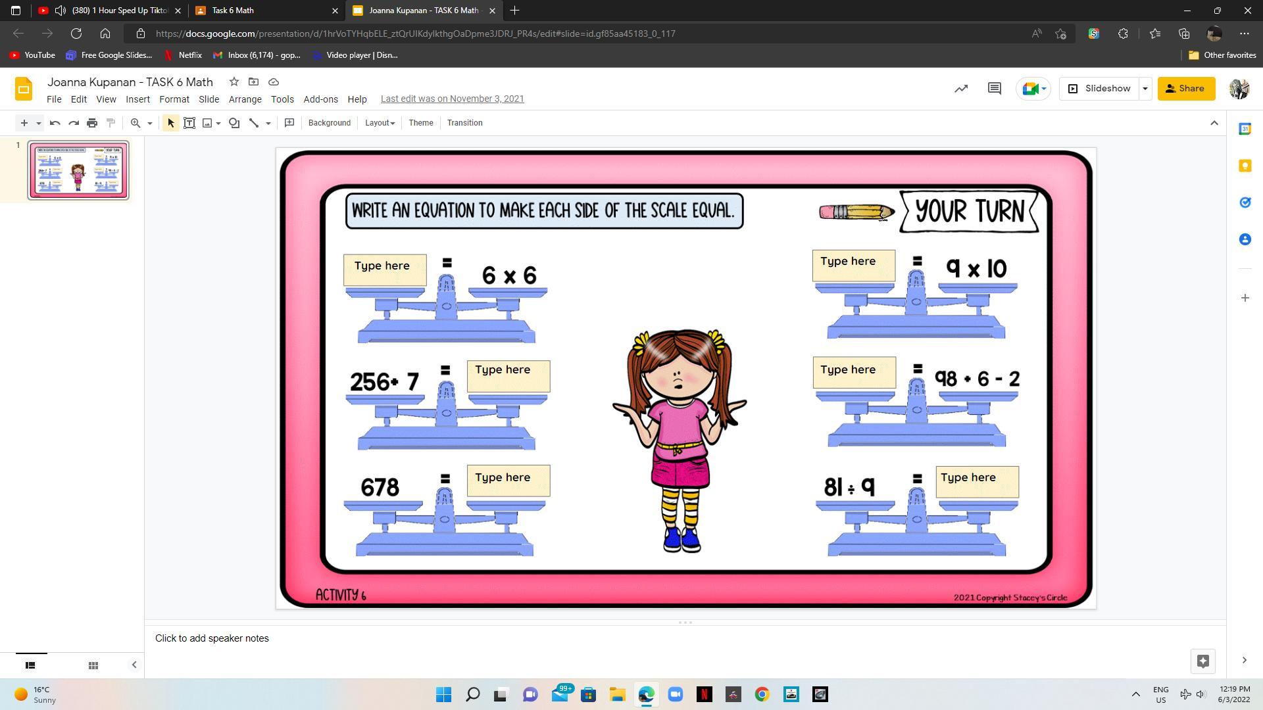
Task: Hide the top menus with chevron
Action: pos(1214,123)
